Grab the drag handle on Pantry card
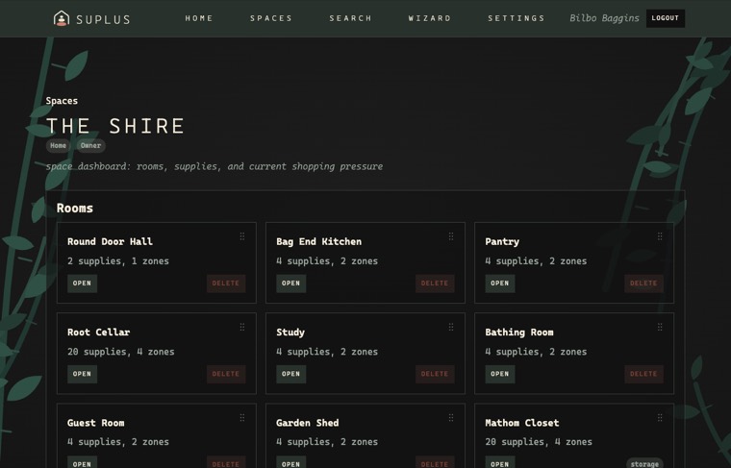The height and width of the screenshot is (468, 731). (x=660, y=236)
